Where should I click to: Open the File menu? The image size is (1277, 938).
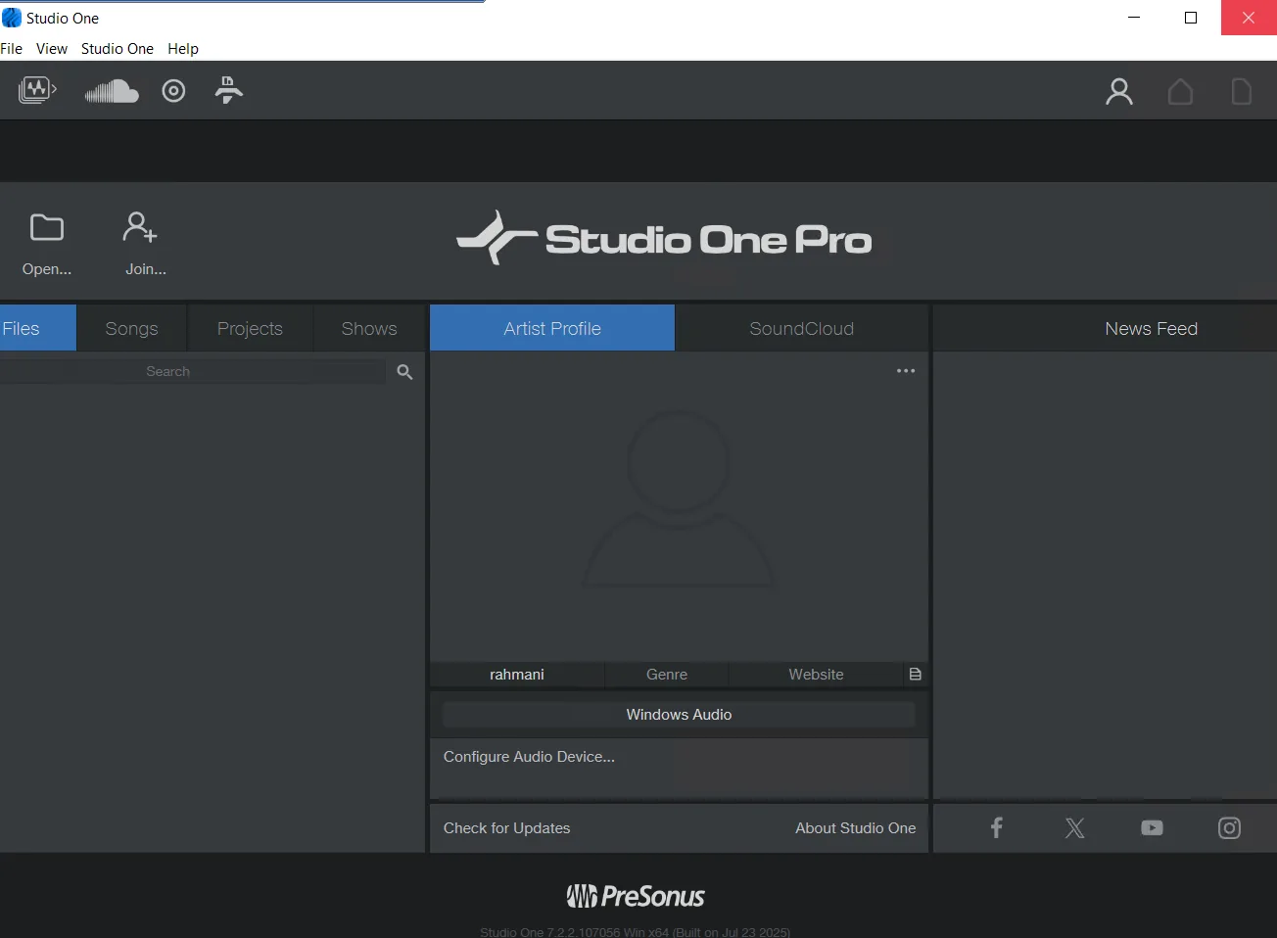pyautogui.click(x=12, y=49)
